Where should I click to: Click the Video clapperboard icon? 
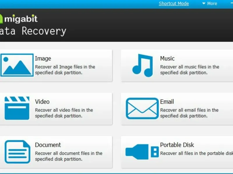(17, 108)
